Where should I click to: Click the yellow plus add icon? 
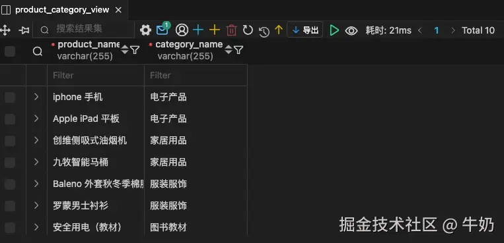pos(215,30)
